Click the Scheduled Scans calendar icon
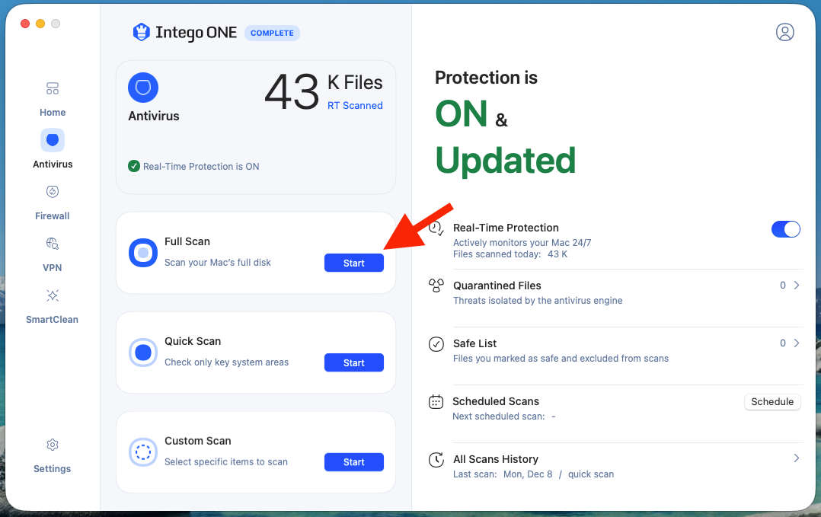This screenshot has height=517, width=821. click(x=436, y=402)
